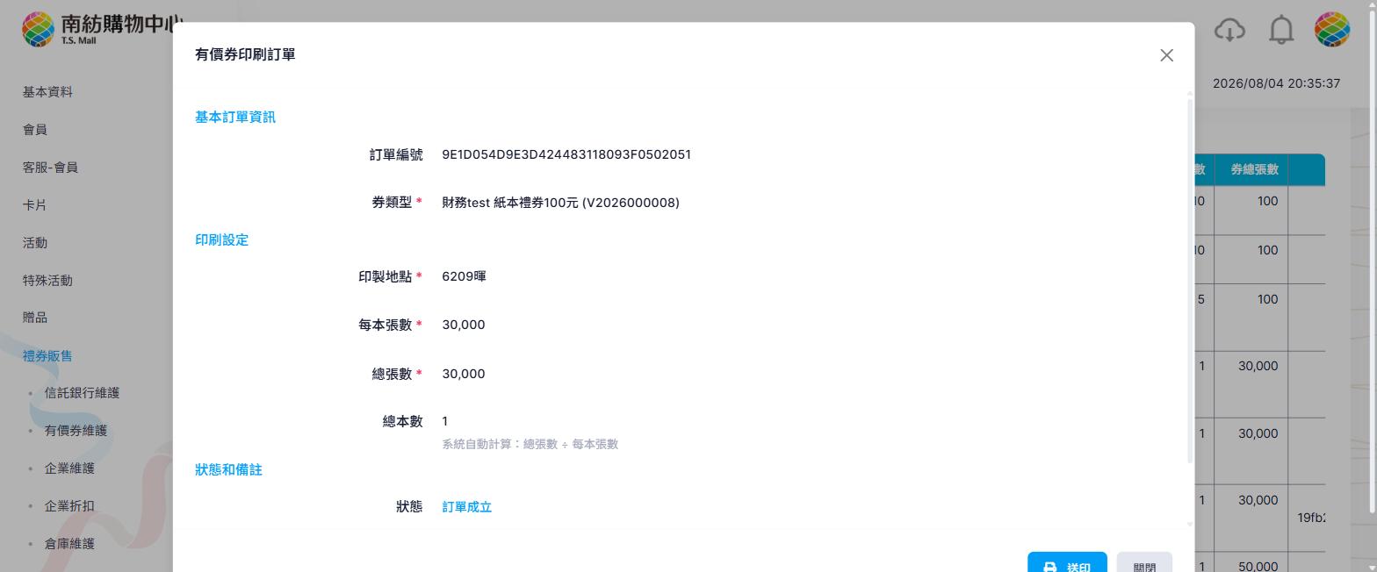Select 有價券維護 submenu item
1377x572 pixels.
[x=76, y=431]
